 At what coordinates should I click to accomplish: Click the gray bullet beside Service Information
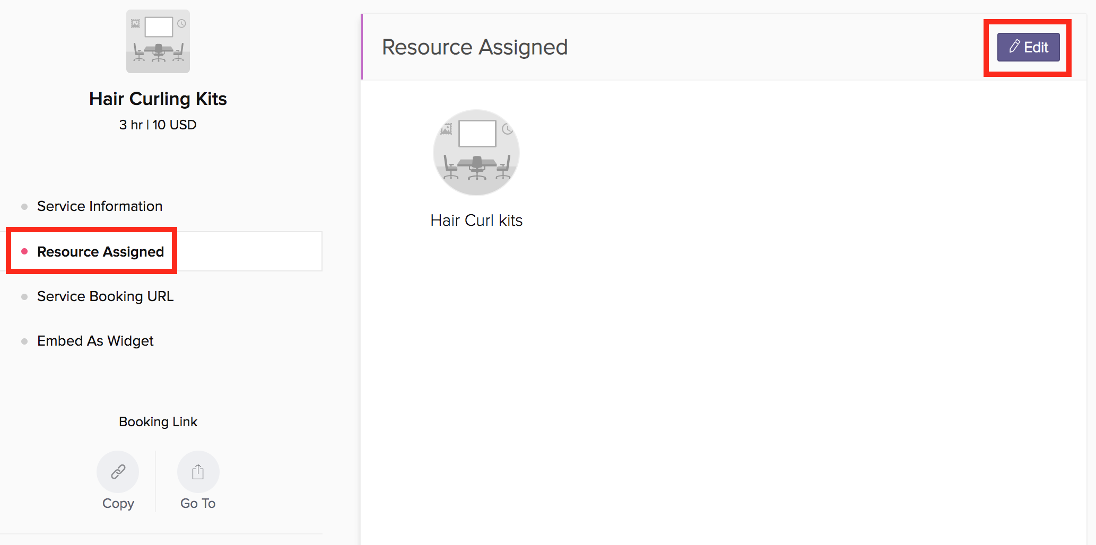coord(24,207)
